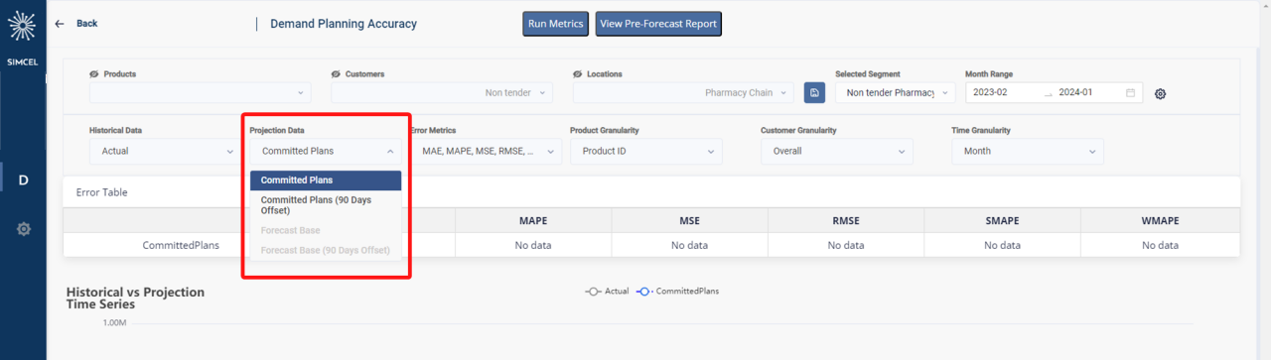Click disabled Forecast Base option
This screenshot has height=360, width=1271.
point(326,230)
